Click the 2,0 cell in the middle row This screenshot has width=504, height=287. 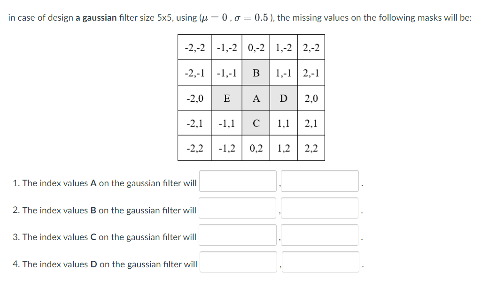[x=311, y=98]
